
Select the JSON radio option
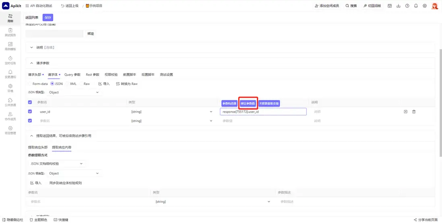pos(52,84)
